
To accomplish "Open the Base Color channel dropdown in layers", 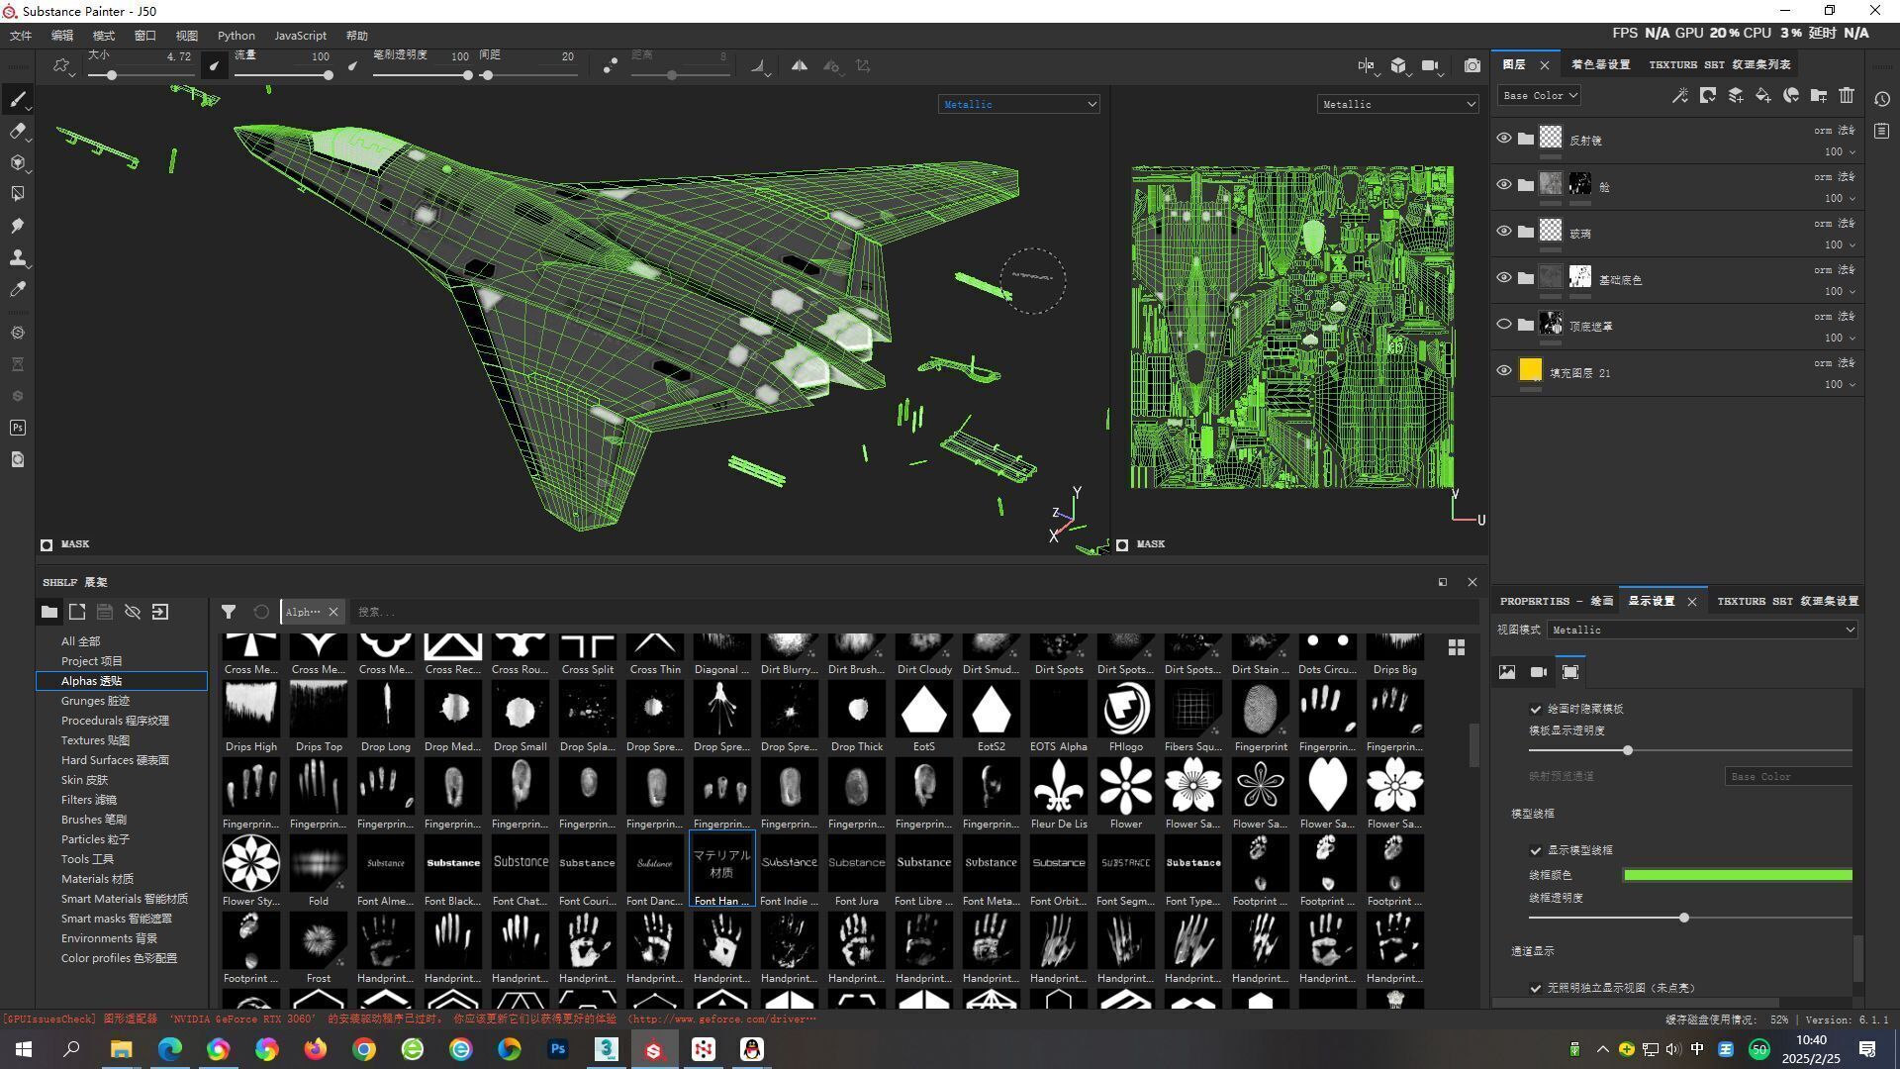I will pyautogui.click(x=1539, y=95).
